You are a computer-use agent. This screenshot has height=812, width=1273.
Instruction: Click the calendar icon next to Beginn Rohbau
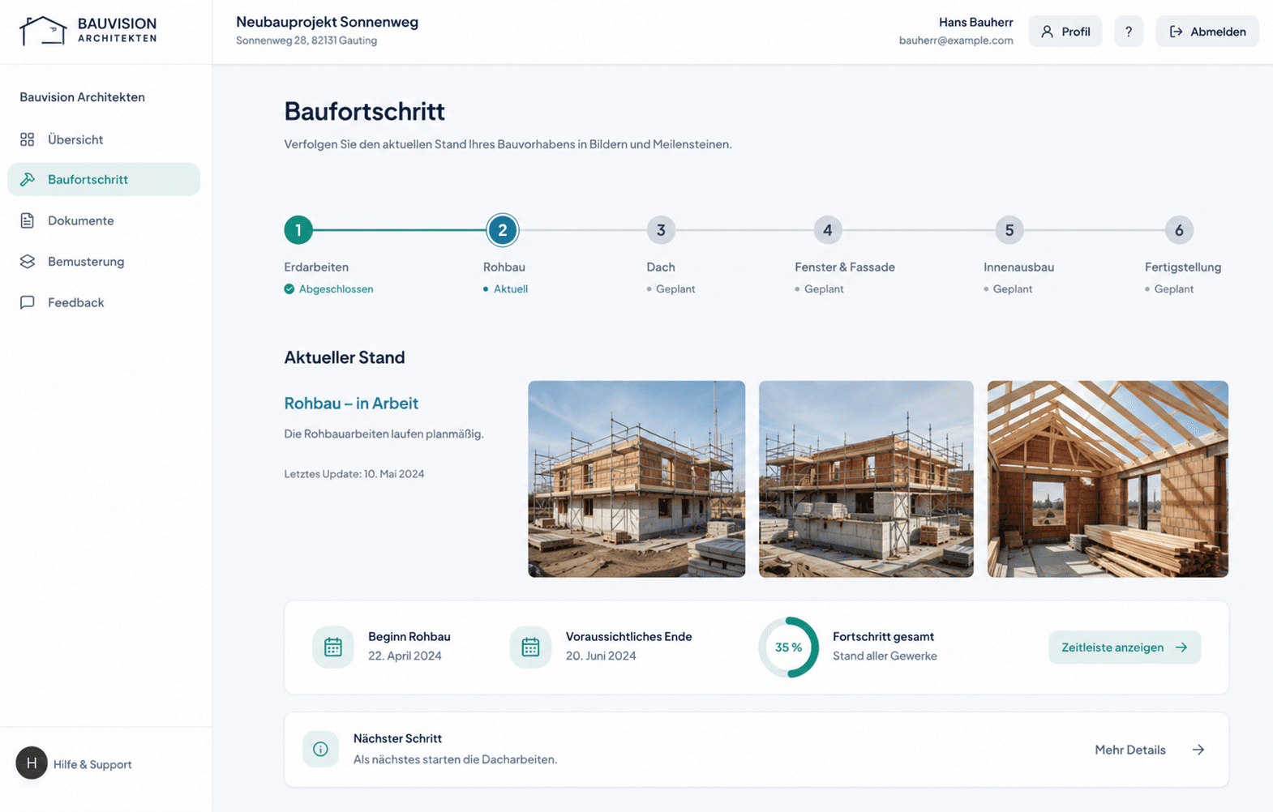(333, 647)
